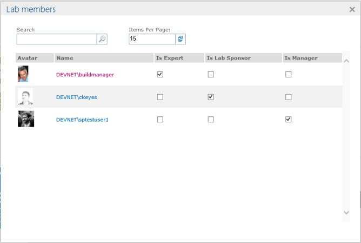The height and width of the screenshot is (243, 361).
Task: Click the sptestuser1 avatar image
Action: pos(26,119)
